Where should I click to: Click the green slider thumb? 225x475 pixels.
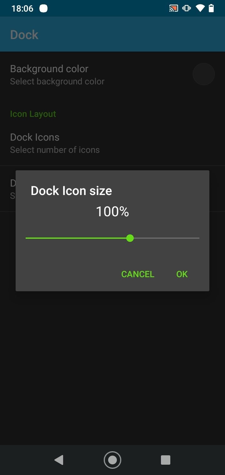[130, 238]
